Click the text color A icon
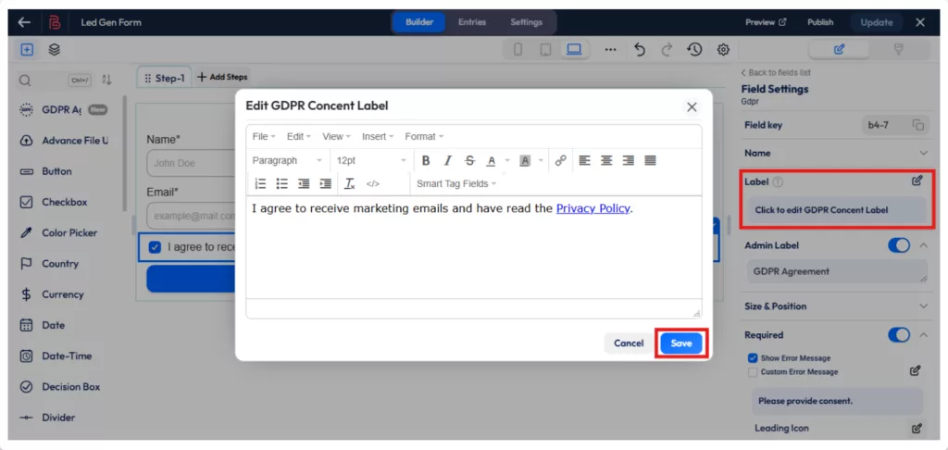This screenshot has height=450, width=948. click(x=492, y=160)
